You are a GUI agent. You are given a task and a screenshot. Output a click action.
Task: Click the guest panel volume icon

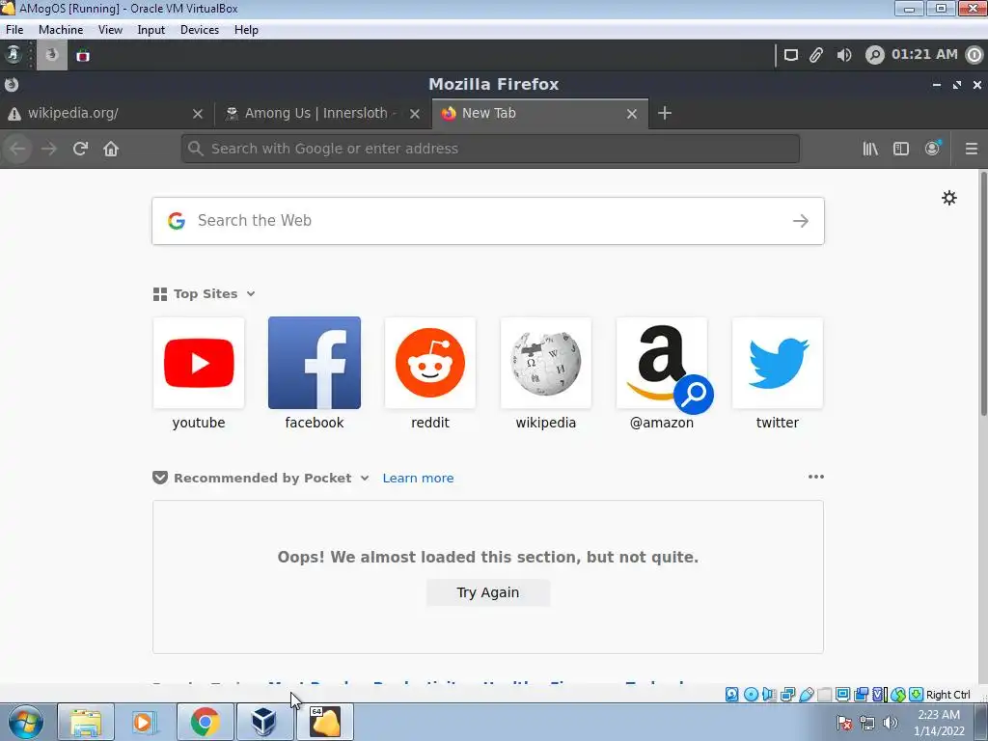tap(844, 55)
